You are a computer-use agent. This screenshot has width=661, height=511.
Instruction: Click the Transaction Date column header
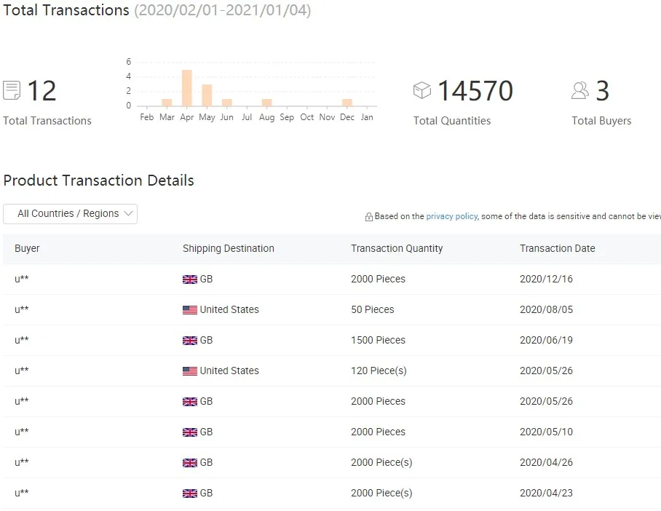[x=557, y=248]
